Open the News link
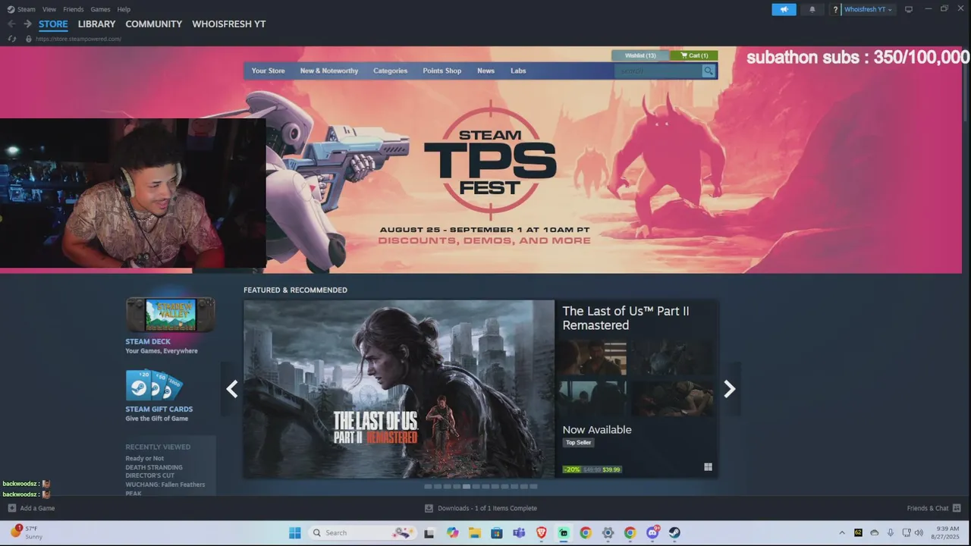The image size is (971, 546). coord(485,71)
